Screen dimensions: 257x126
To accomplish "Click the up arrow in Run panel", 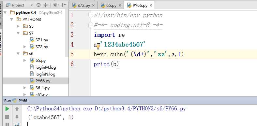I will click(x=17, y=109).
